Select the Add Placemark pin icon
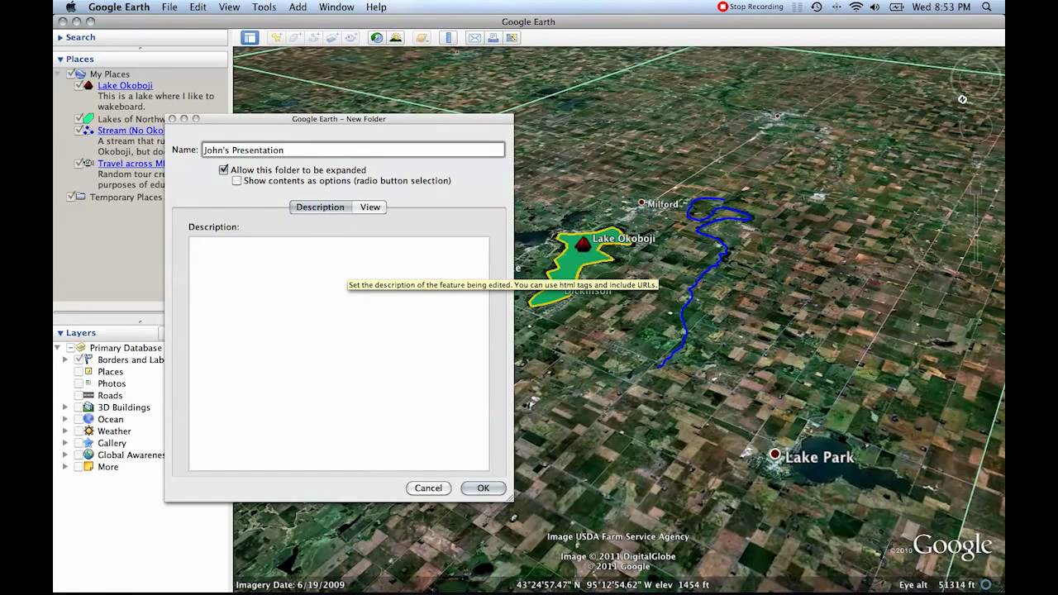This screenshot has height=595, width=1058. pos(276,37)
